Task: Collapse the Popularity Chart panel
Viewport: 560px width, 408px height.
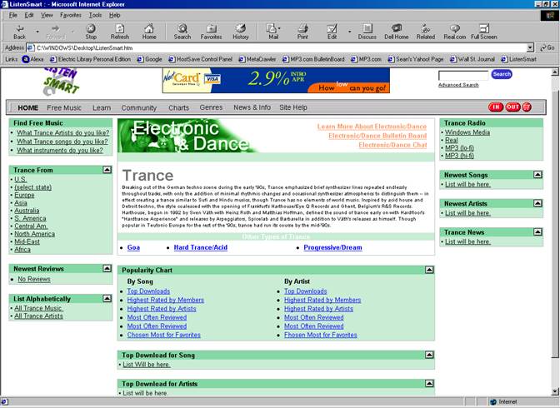Action: 429,270
